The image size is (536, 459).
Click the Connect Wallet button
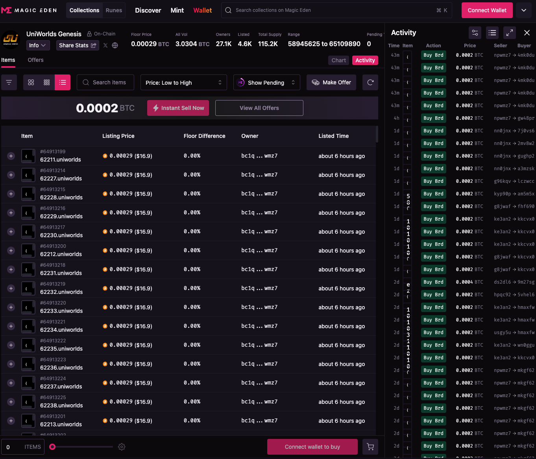487,10
